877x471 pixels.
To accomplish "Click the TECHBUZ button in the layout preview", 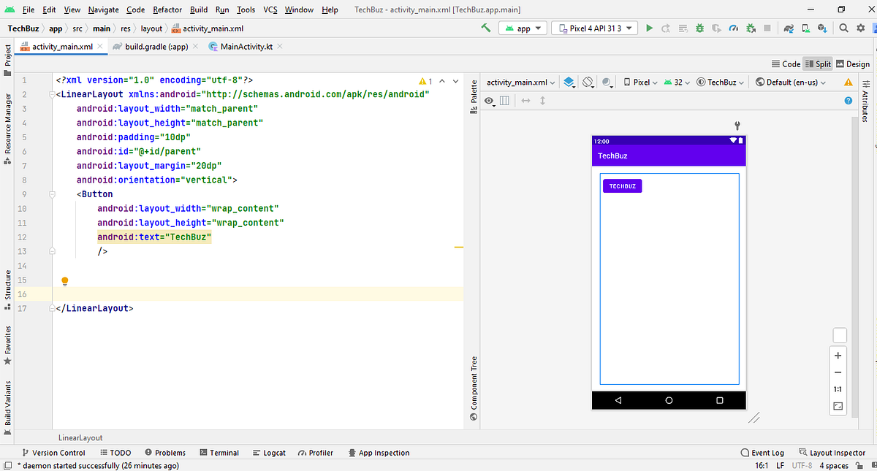I will click(x=622, y=185).
